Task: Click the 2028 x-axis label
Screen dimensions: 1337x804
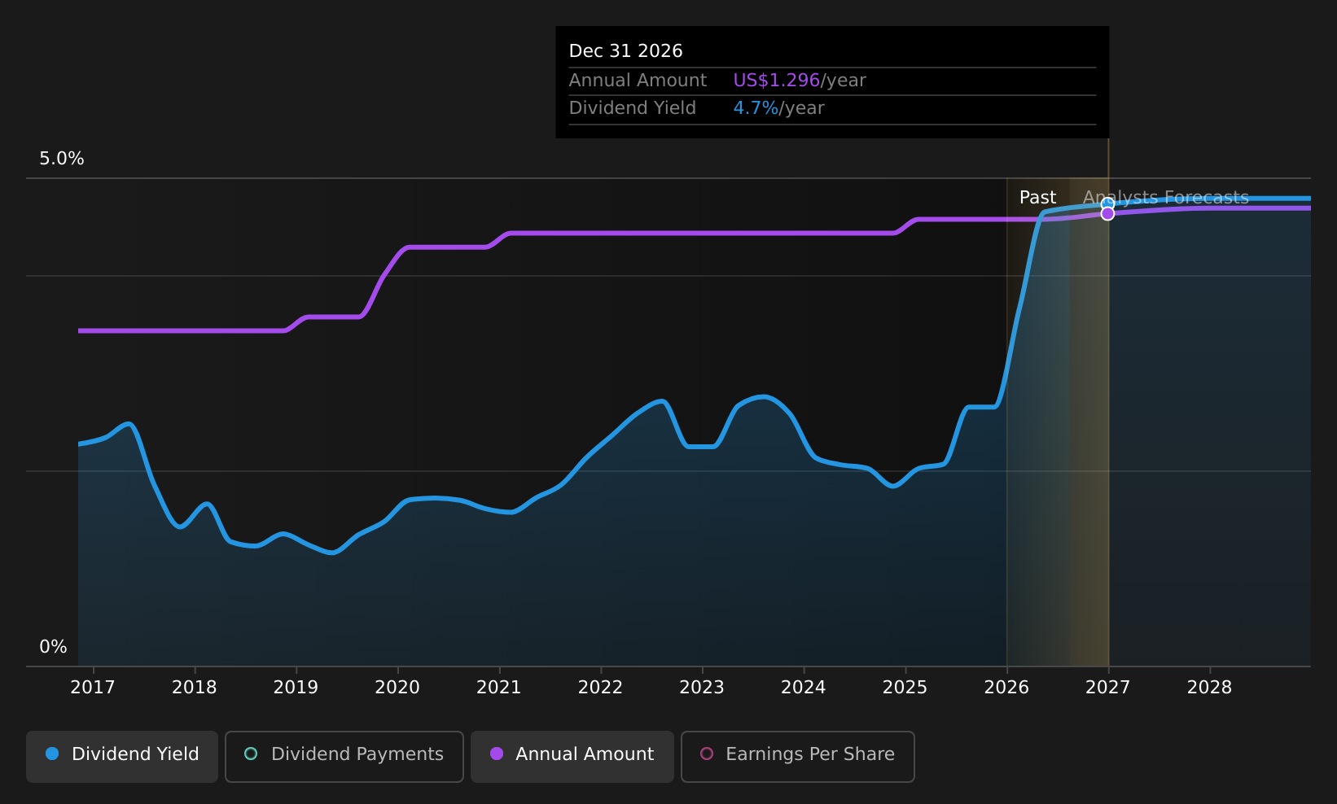Action: click(x=1210, y=688)
